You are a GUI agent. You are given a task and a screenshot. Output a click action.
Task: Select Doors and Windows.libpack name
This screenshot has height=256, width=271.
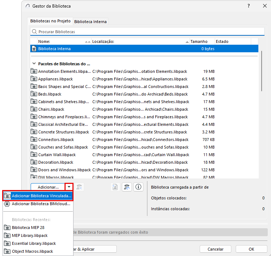coord(65,170)
